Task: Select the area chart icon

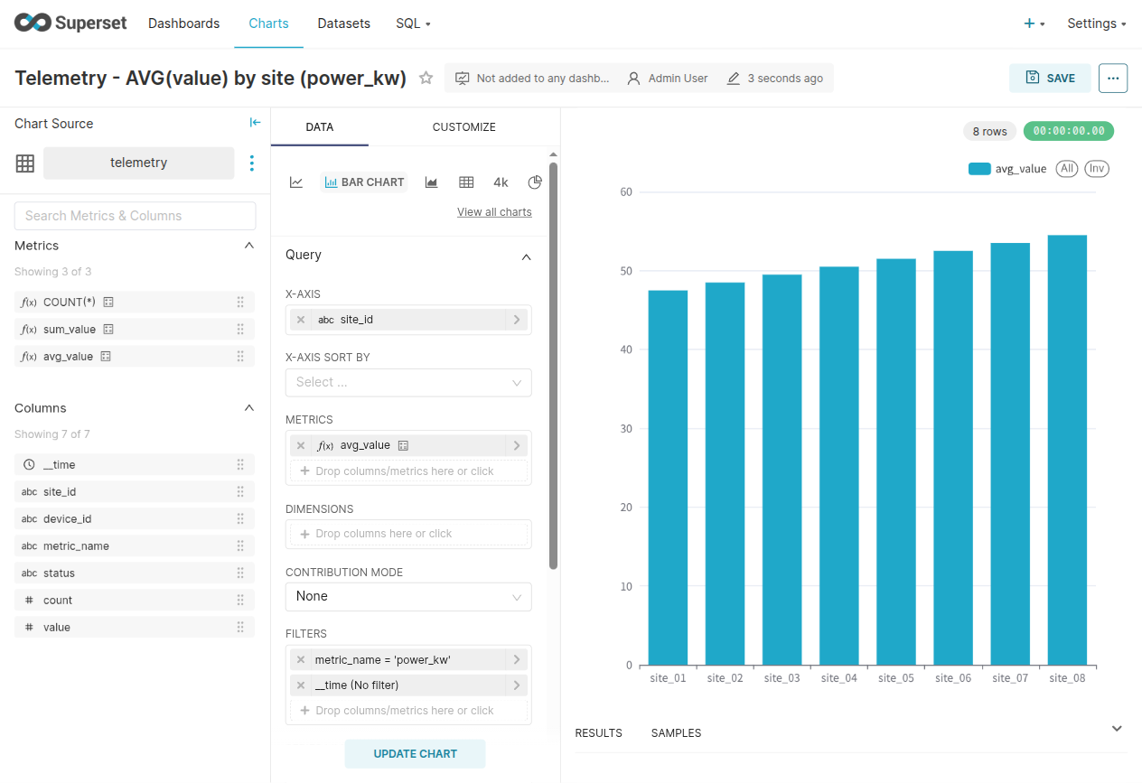Action: point(432,182)
